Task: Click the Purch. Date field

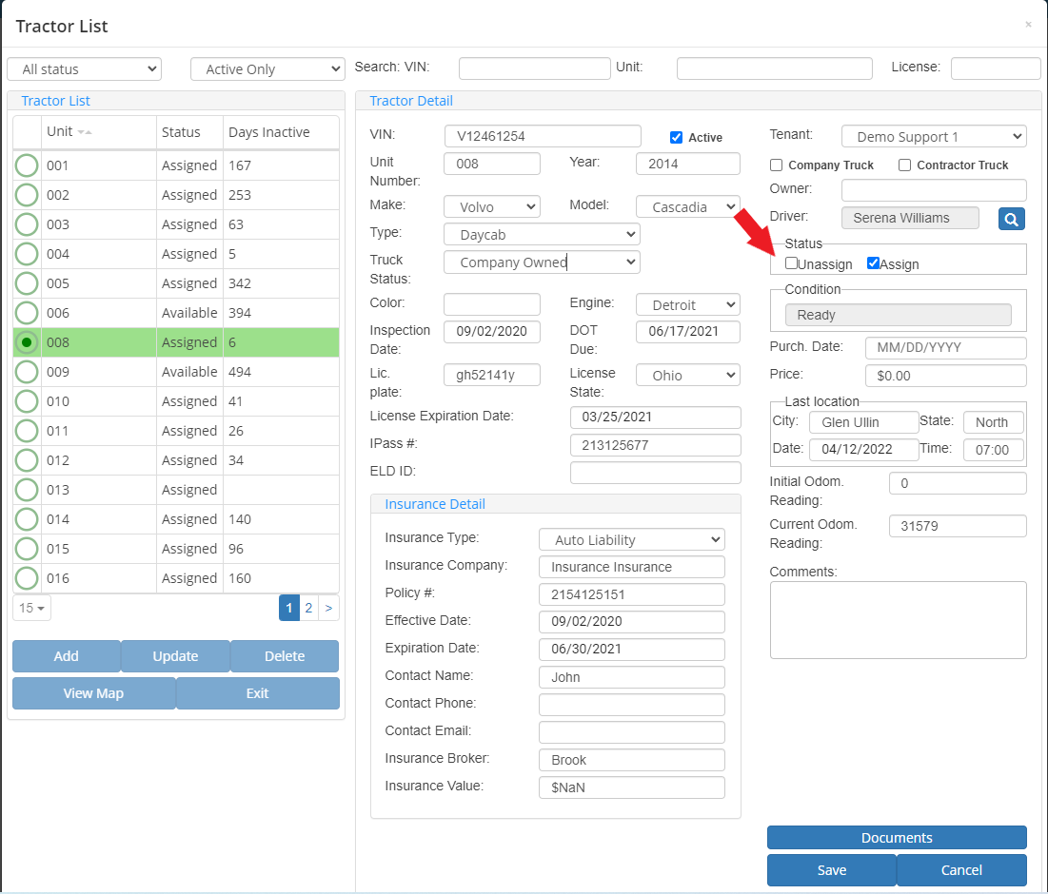Action: [946, 347]
